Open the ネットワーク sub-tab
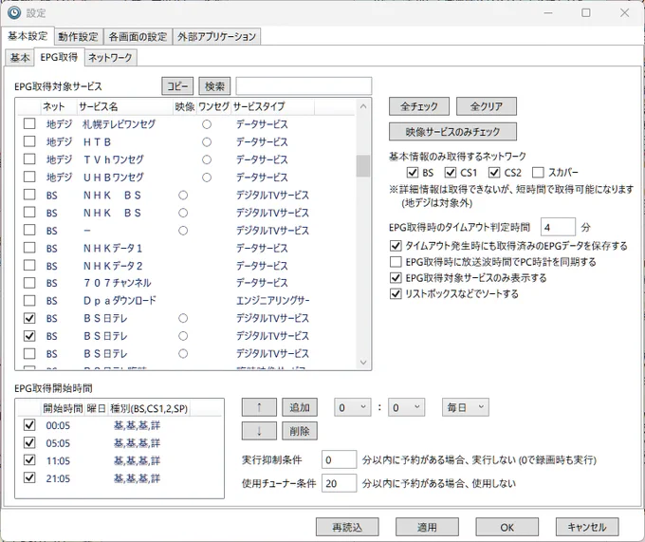Screen dimensions: 645x542 [x=110, y=57]
